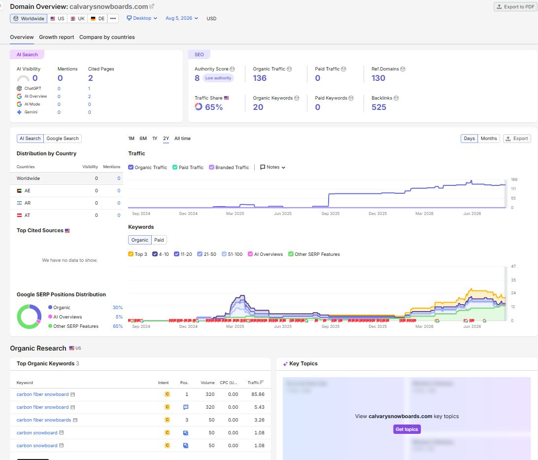Screen dimensions: 538x460
Task: Click the Organic purple legend dot
Action: (50, 307)
